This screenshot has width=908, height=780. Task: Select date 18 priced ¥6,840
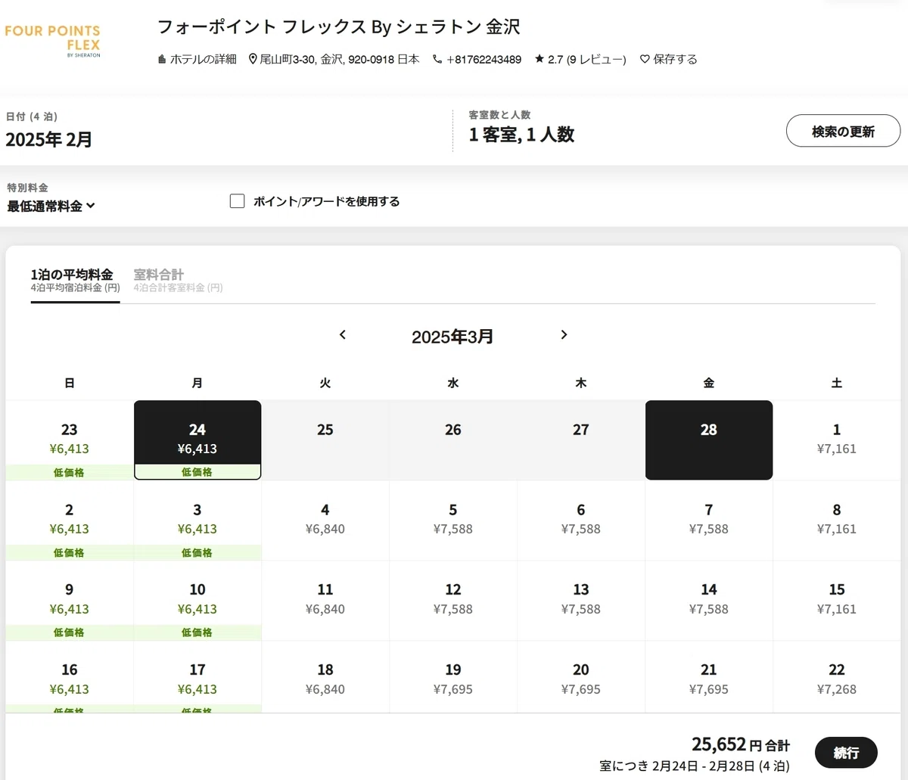(325, 677)
